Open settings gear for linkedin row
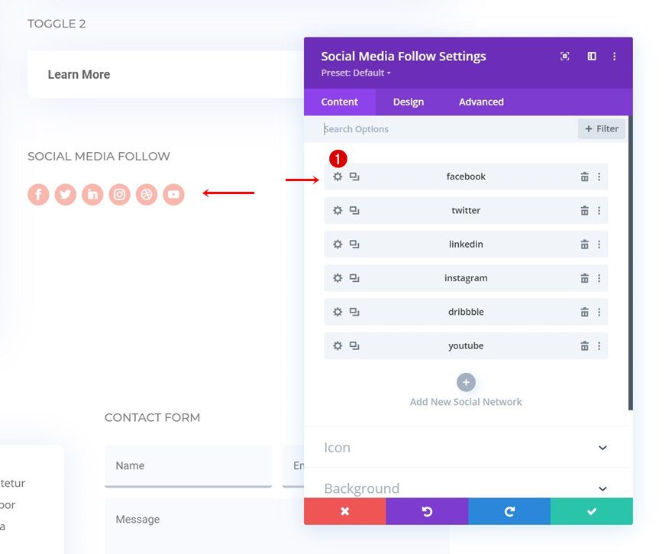672x554 pixels. pyautogui.click(x=338, y=245)
